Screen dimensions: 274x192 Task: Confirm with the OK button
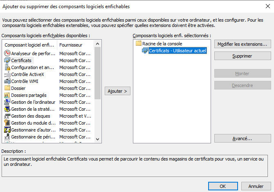[x=222, y=186]
